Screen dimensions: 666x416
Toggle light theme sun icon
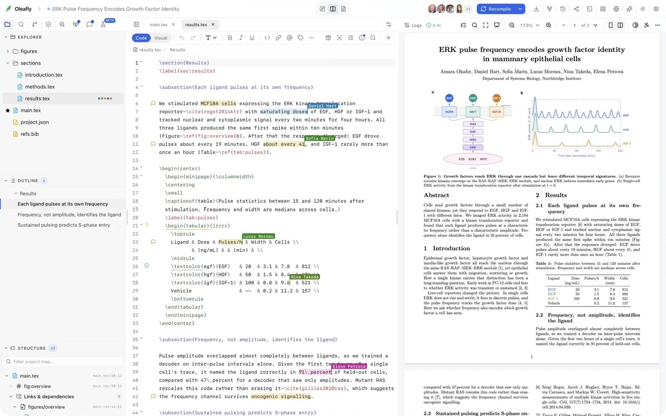[643, 9]
